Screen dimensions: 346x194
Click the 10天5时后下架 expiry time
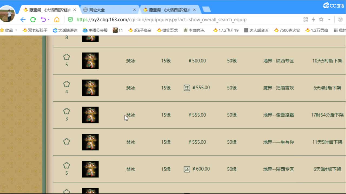point(327,61)
